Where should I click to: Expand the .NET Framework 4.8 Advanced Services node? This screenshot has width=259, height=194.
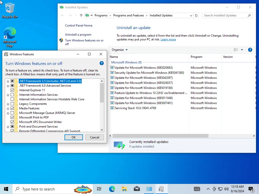tap(8, 86)
